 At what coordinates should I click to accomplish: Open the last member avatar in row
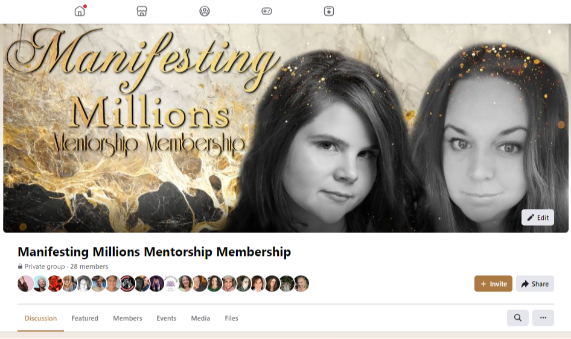302,284
